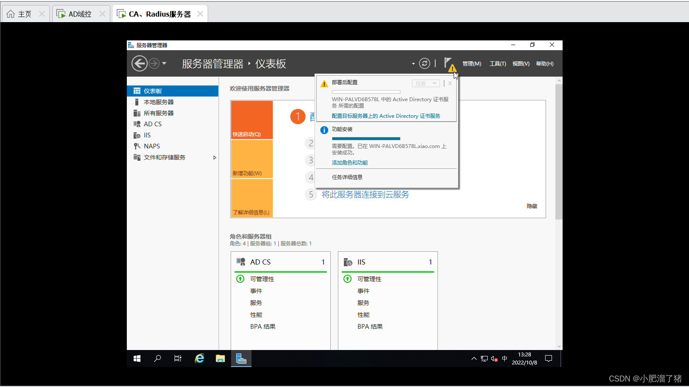Click the forward navigation arrow in Server Manager
The width and height of the screenshot is (689, 387).
tap(154, 63)
